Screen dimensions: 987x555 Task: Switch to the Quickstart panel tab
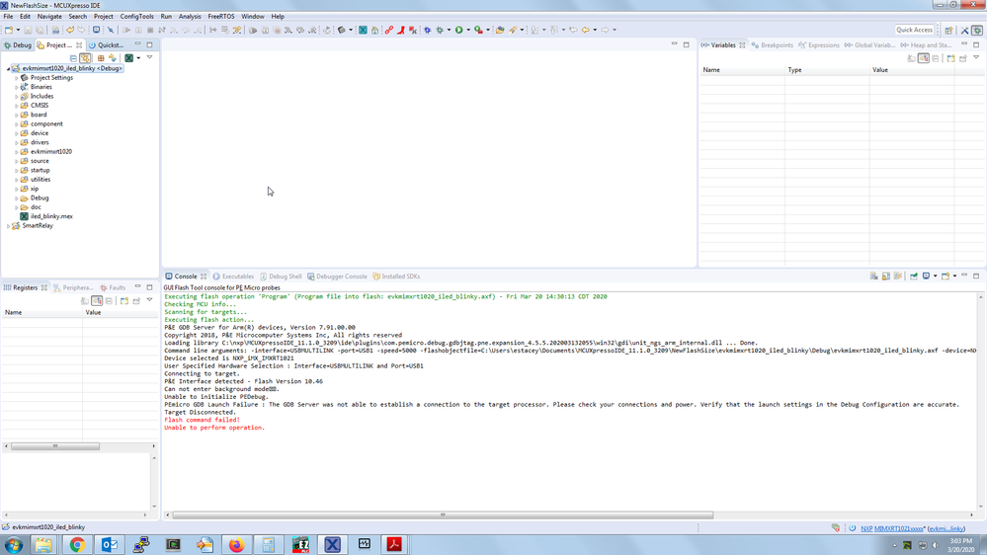[x=107, y=45]
